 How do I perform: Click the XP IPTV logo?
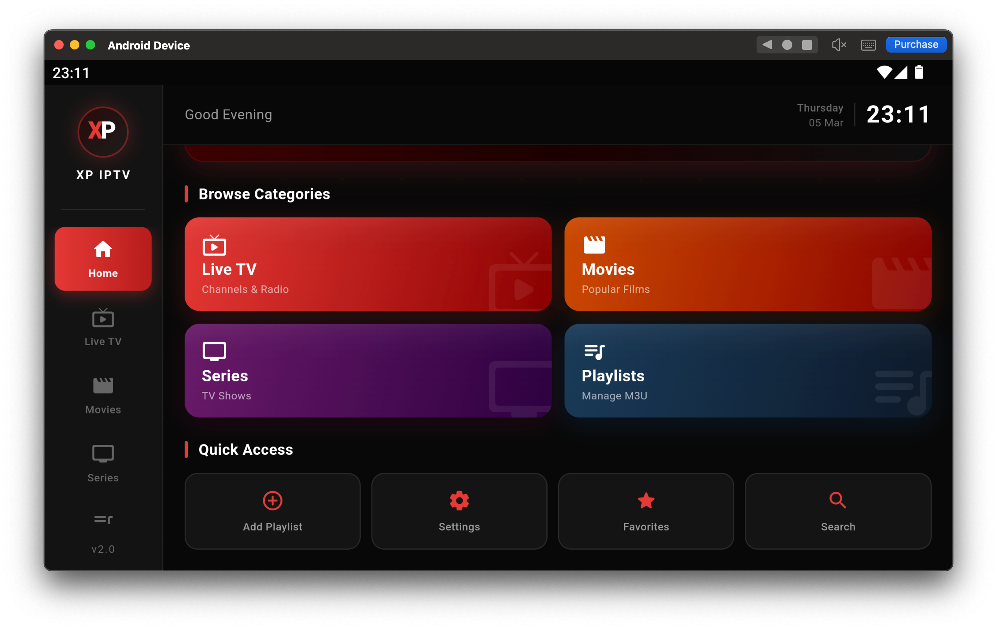point(103,132)
